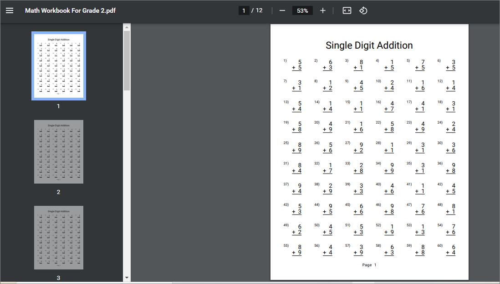This screenshot has height=284, width=500.
Task: Select the page 1 thumbnail
Action: click(x=59, y=66)
